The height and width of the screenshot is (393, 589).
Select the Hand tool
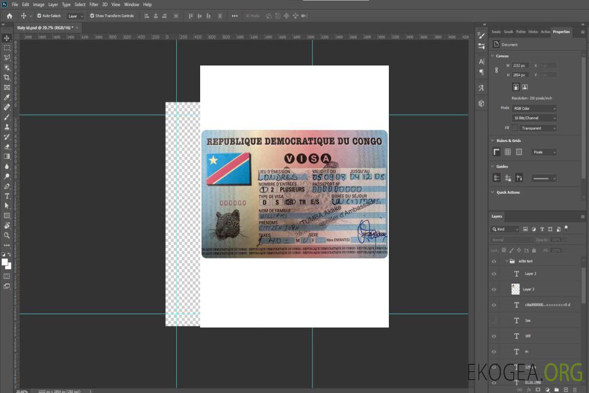[x=7, y=225]
